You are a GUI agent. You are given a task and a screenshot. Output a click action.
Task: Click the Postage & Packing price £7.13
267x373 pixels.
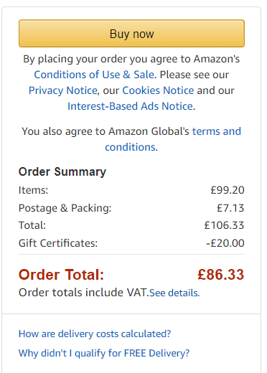point(230,208)
